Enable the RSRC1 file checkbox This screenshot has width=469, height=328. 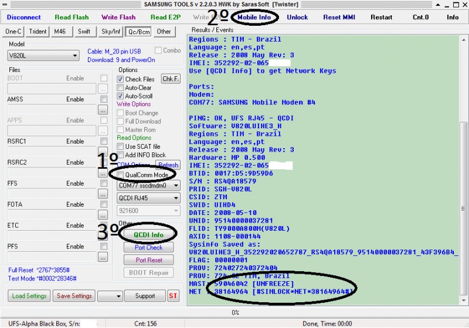(x=104, y=141)
